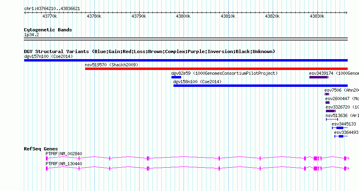Click the esv3439174 purple inversion bar
Viewport: 359px width, 191px height.
(x=319, y=77)
